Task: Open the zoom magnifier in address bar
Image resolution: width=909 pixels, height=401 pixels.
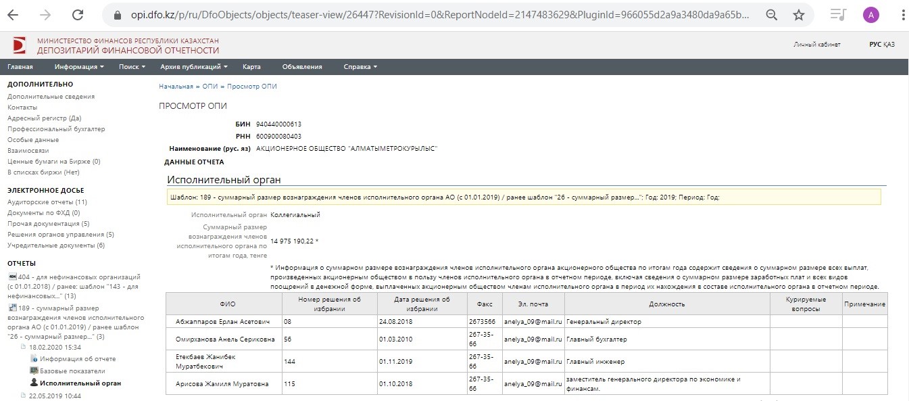Action: 772,15
